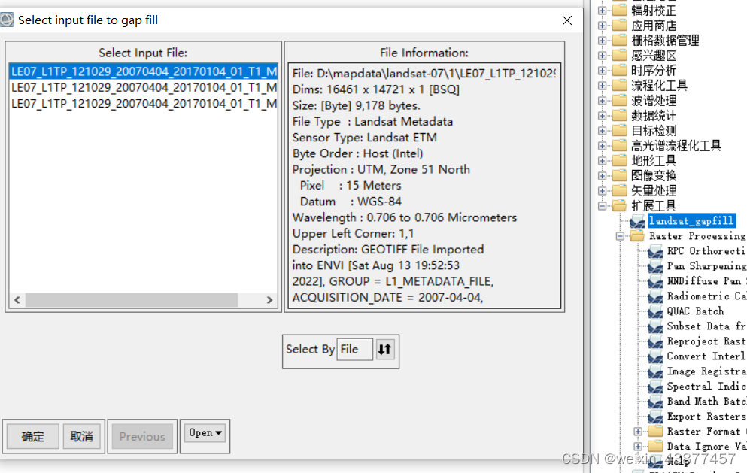Expand the 图像变换 folder
This screenshot has height=473, width=747.
(x=602, y=176)
